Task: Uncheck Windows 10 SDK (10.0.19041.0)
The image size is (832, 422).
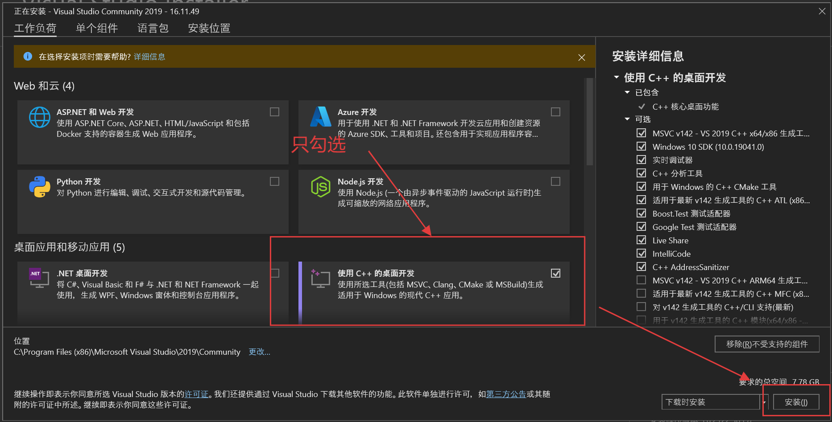Action: coord(641,146)
